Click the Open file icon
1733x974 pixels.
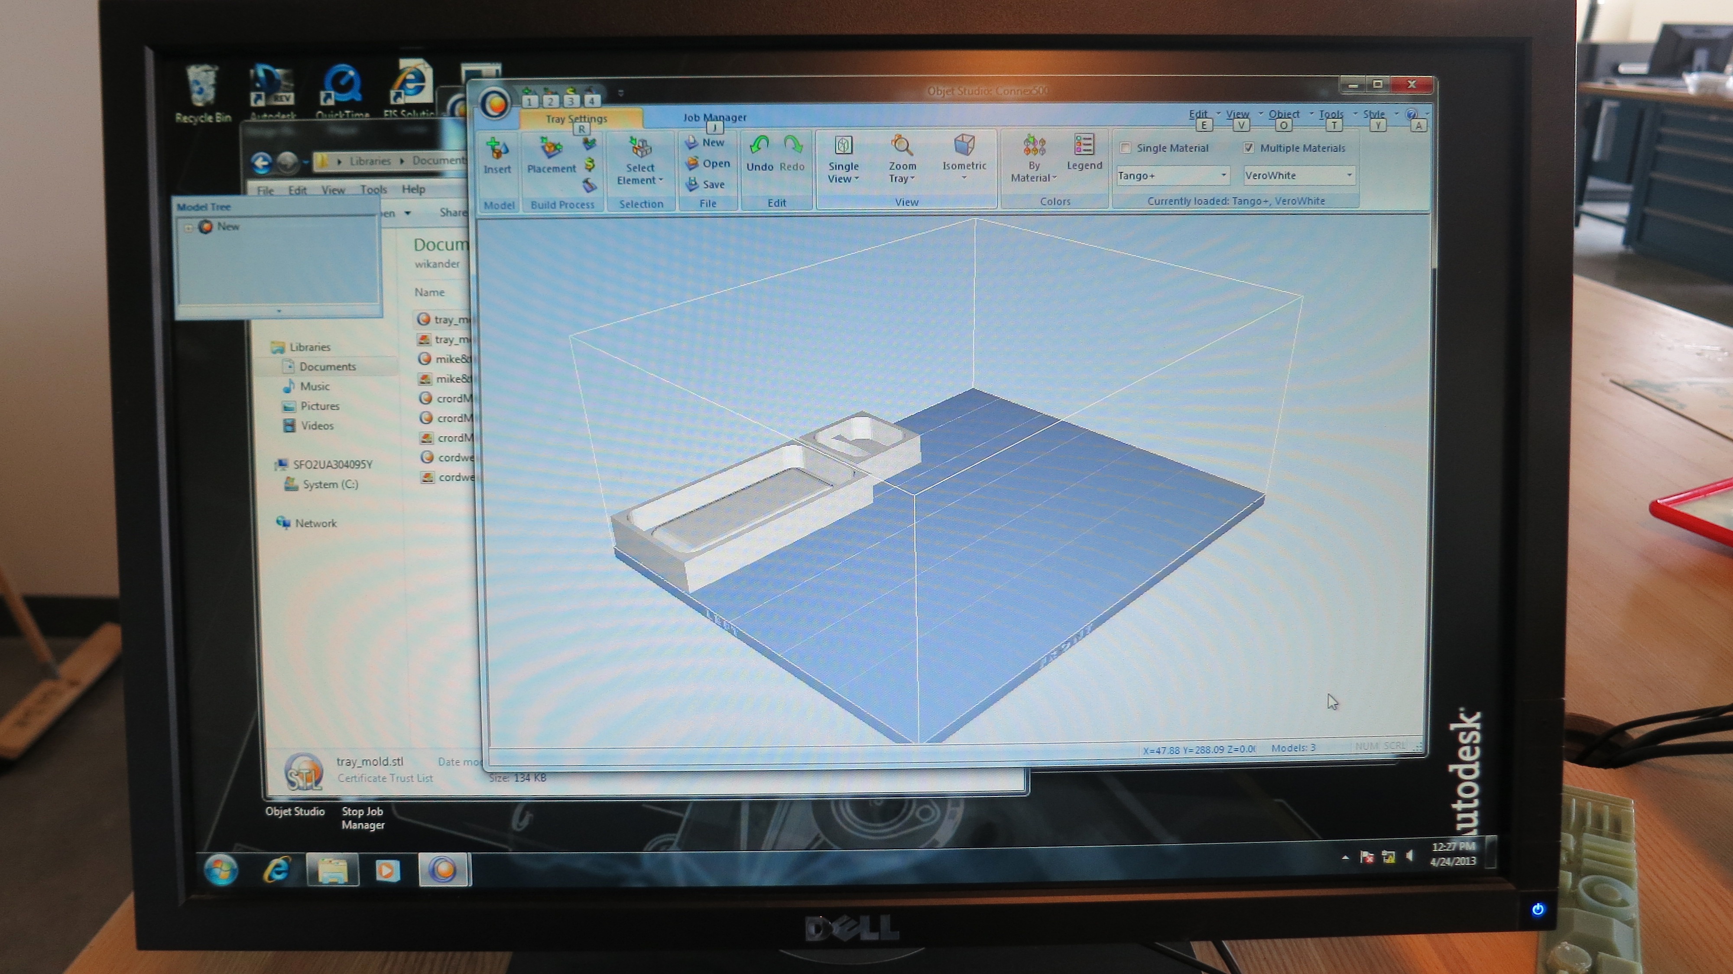[692, 163]
